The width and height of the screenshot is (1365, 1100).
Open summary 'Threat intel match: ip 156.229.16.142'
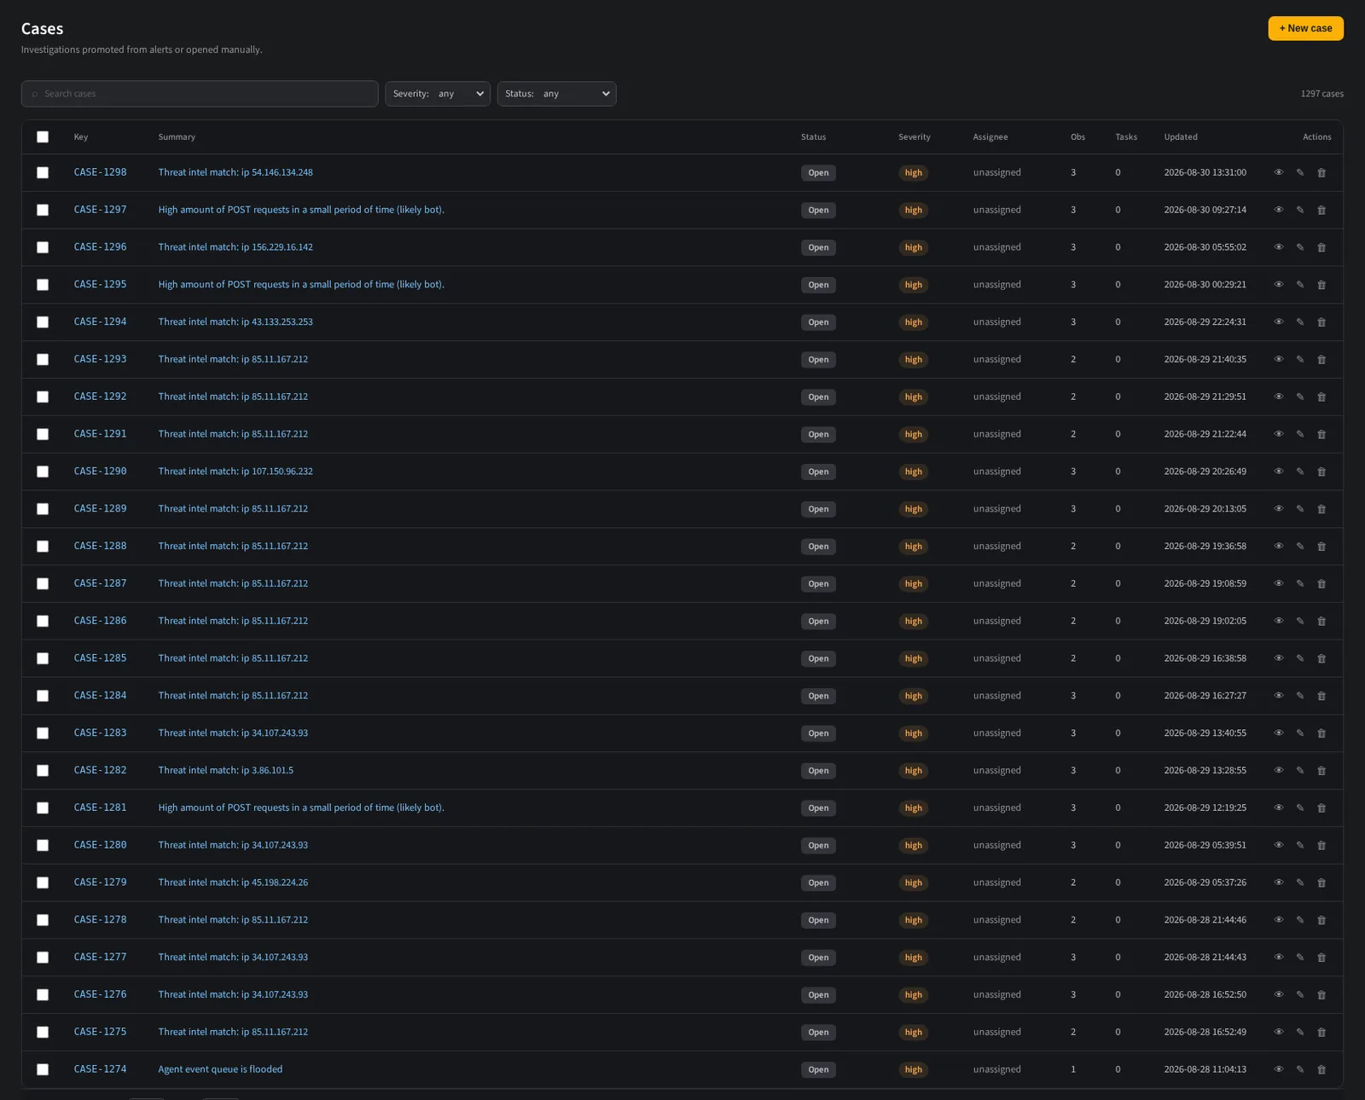pos(235,247)
